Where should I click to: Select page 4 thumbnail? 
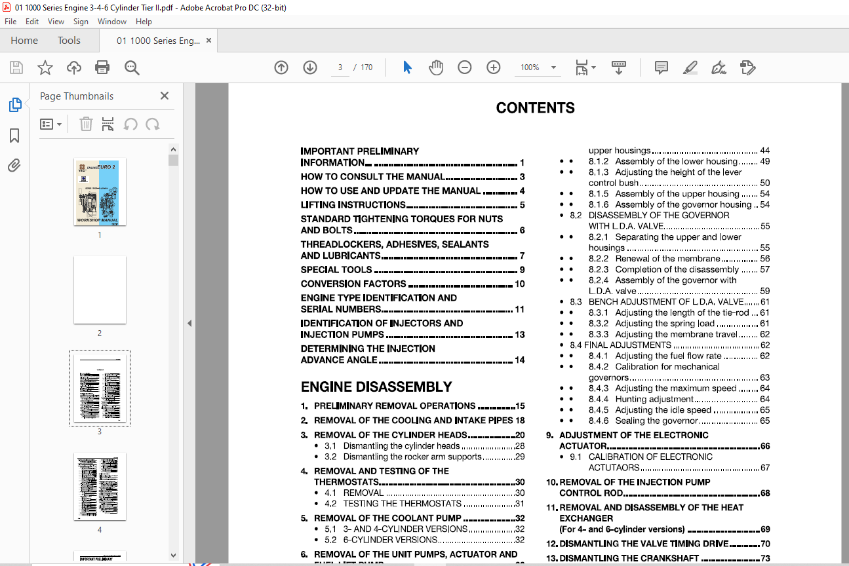pos(100,487)
